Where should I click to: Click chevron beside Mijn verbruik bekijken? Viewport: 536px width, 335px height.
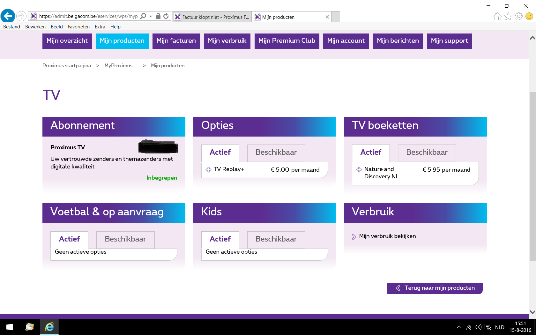[354, 237]
